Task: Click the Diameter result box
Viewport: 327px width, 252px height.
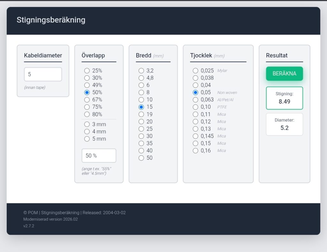Action: tap(284, 124)
